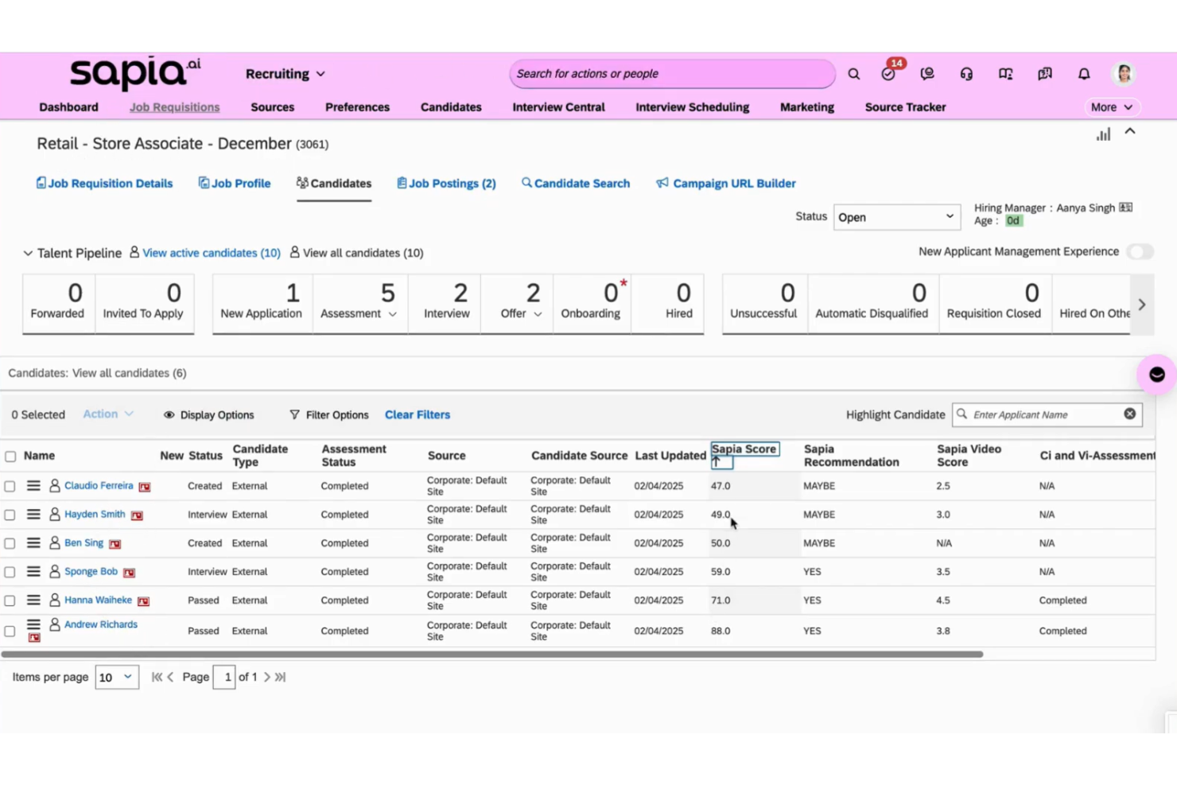Screen dimensions: 1177x785
Task: Toggle New Applicant Management Experience switch
Action: point(1140,251)
